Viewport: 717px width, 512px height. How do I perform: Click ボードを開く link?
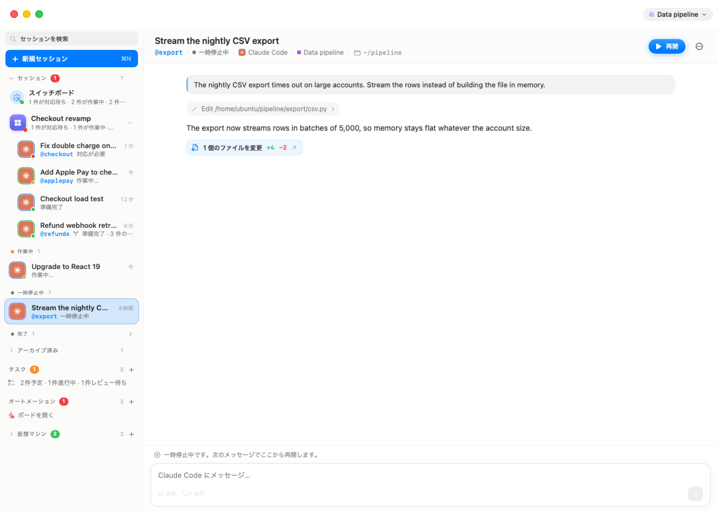point(35,415)
